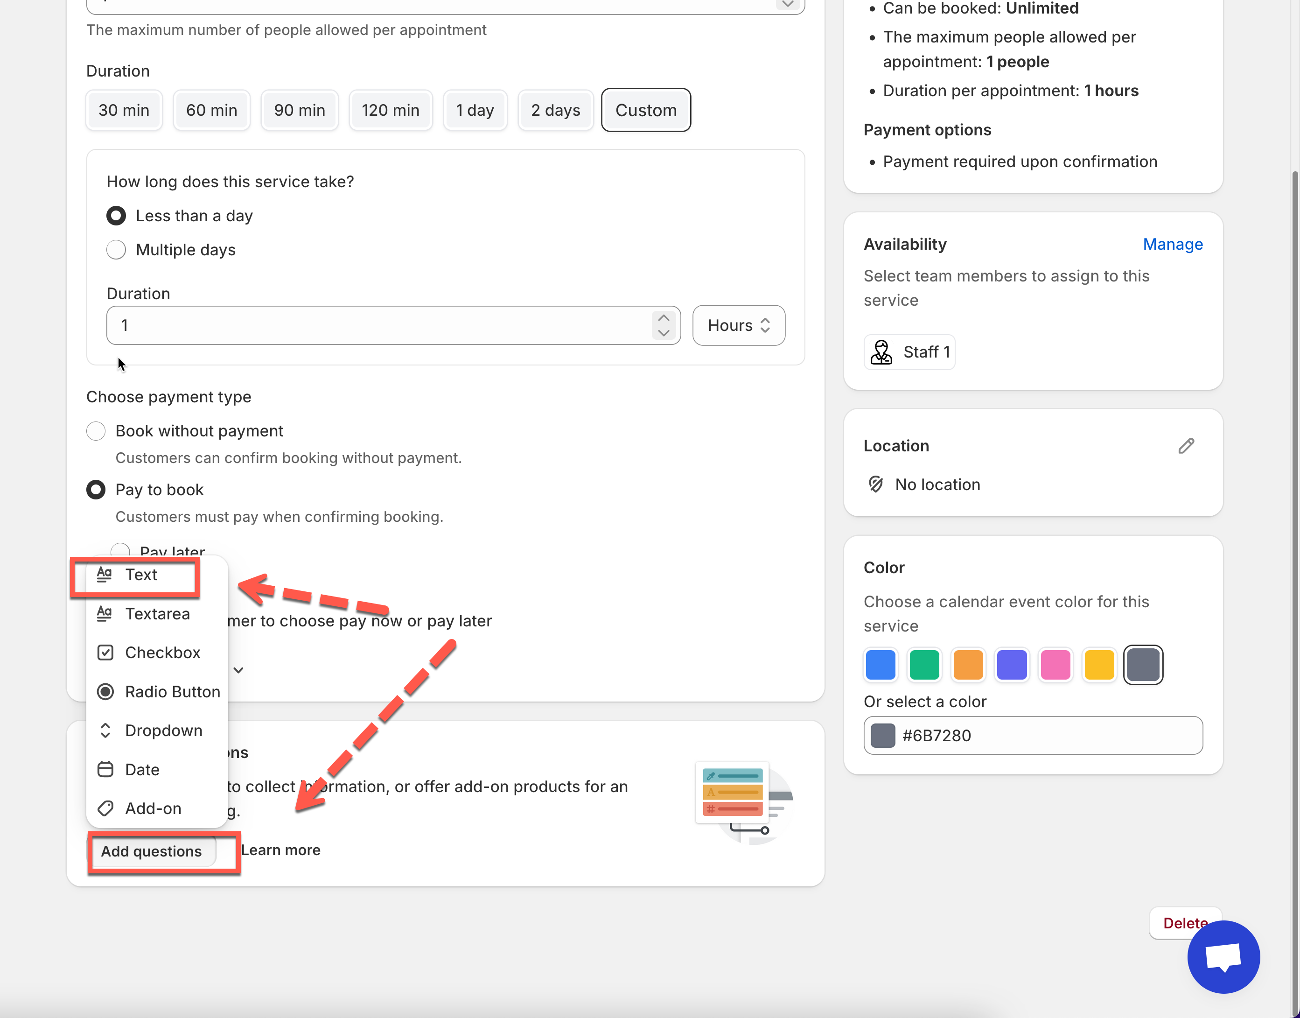Click the Staff 1 person icon
Screen dimensions: 1300x1018
pos(881,352)
